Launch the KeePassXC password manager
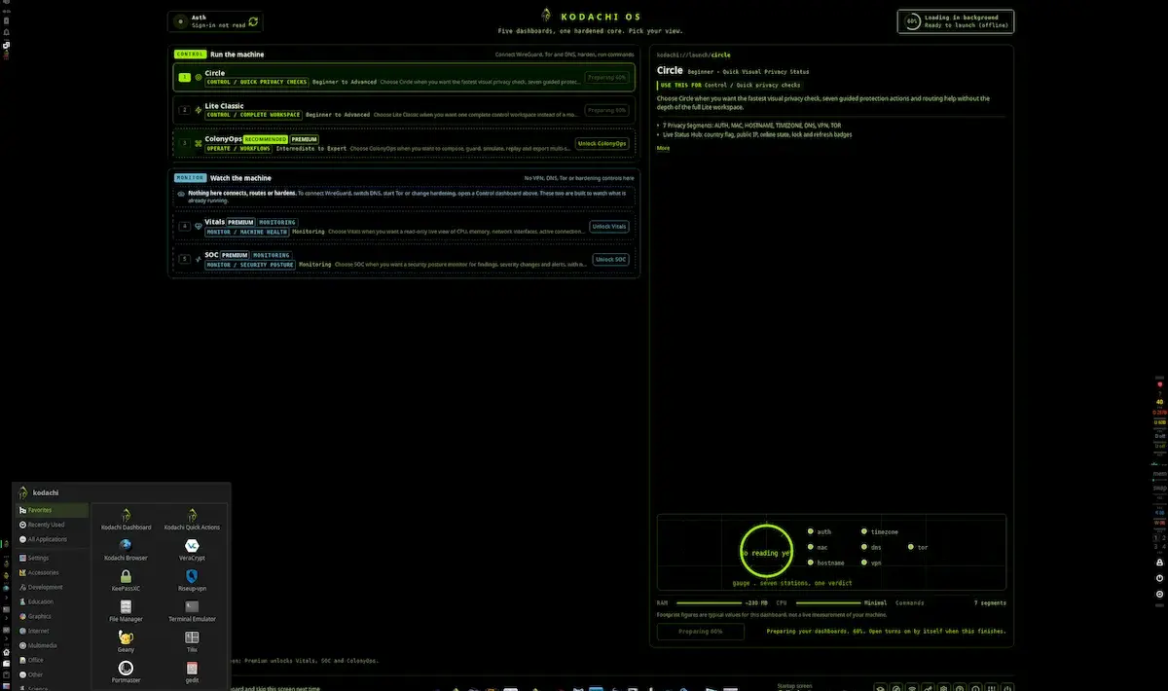The image size is (1168, 691). (x=126, y=580)
